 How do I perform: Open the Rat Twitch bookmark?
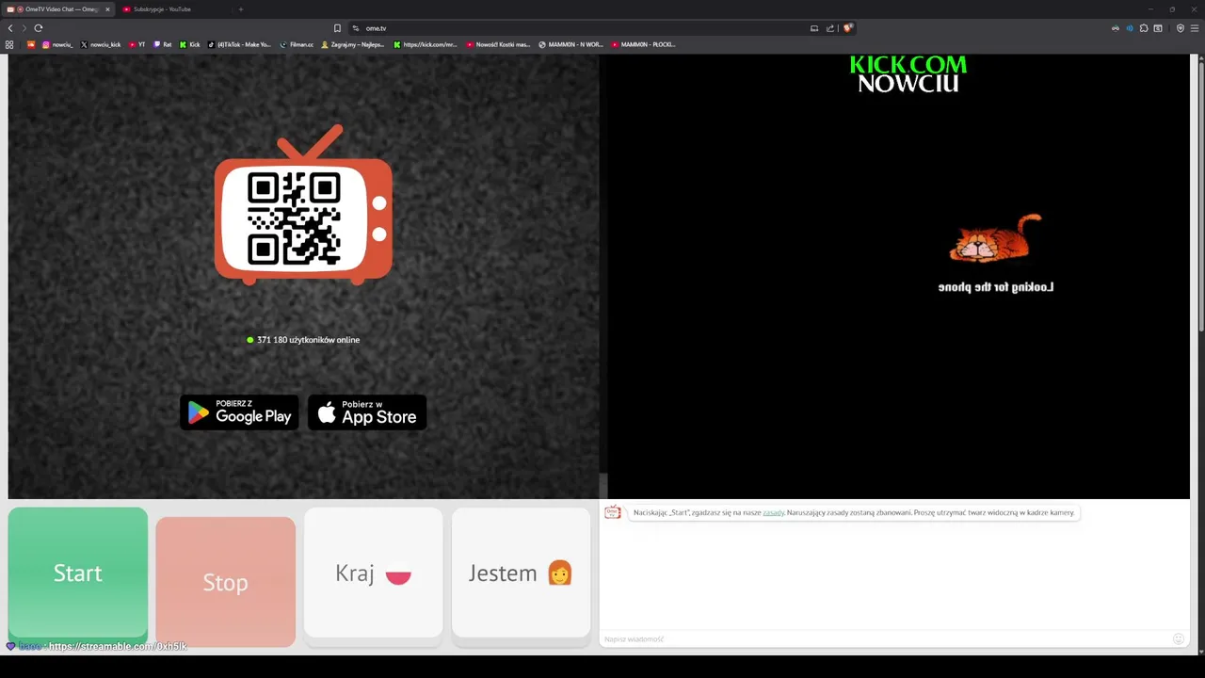pos(163,44)
